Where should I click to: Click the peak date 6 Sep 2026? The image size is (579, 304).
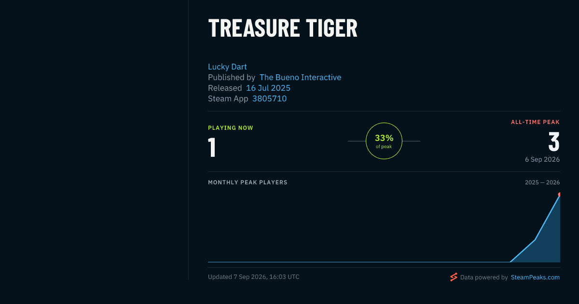[x=542, y=159]
